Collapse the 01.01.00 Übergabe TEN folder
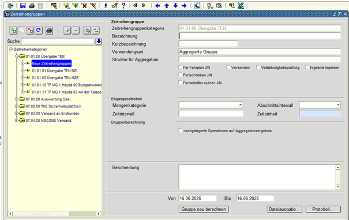This screenshot has width=349, height=220. (17, 57)
